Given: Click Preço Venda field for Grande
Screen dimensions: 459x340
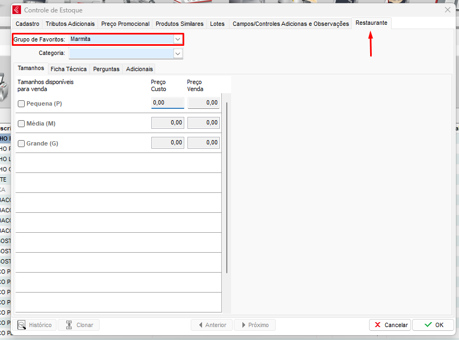Looking at the screenshot, I should pos(204,143).
